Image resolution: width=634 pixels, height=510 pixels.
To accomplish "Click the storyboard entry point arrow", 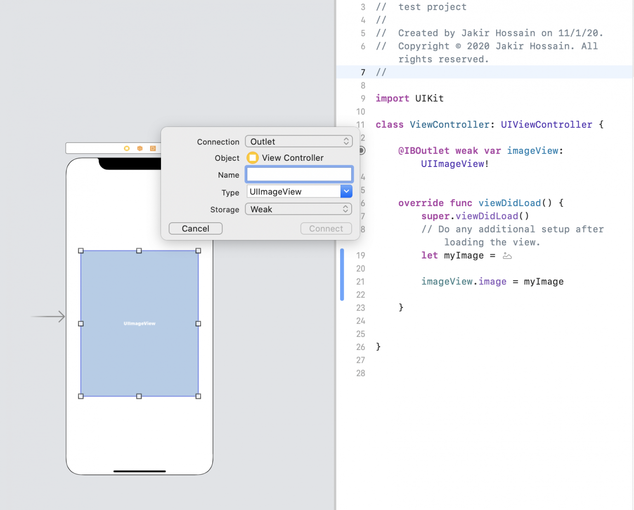I will coord(48,317).
